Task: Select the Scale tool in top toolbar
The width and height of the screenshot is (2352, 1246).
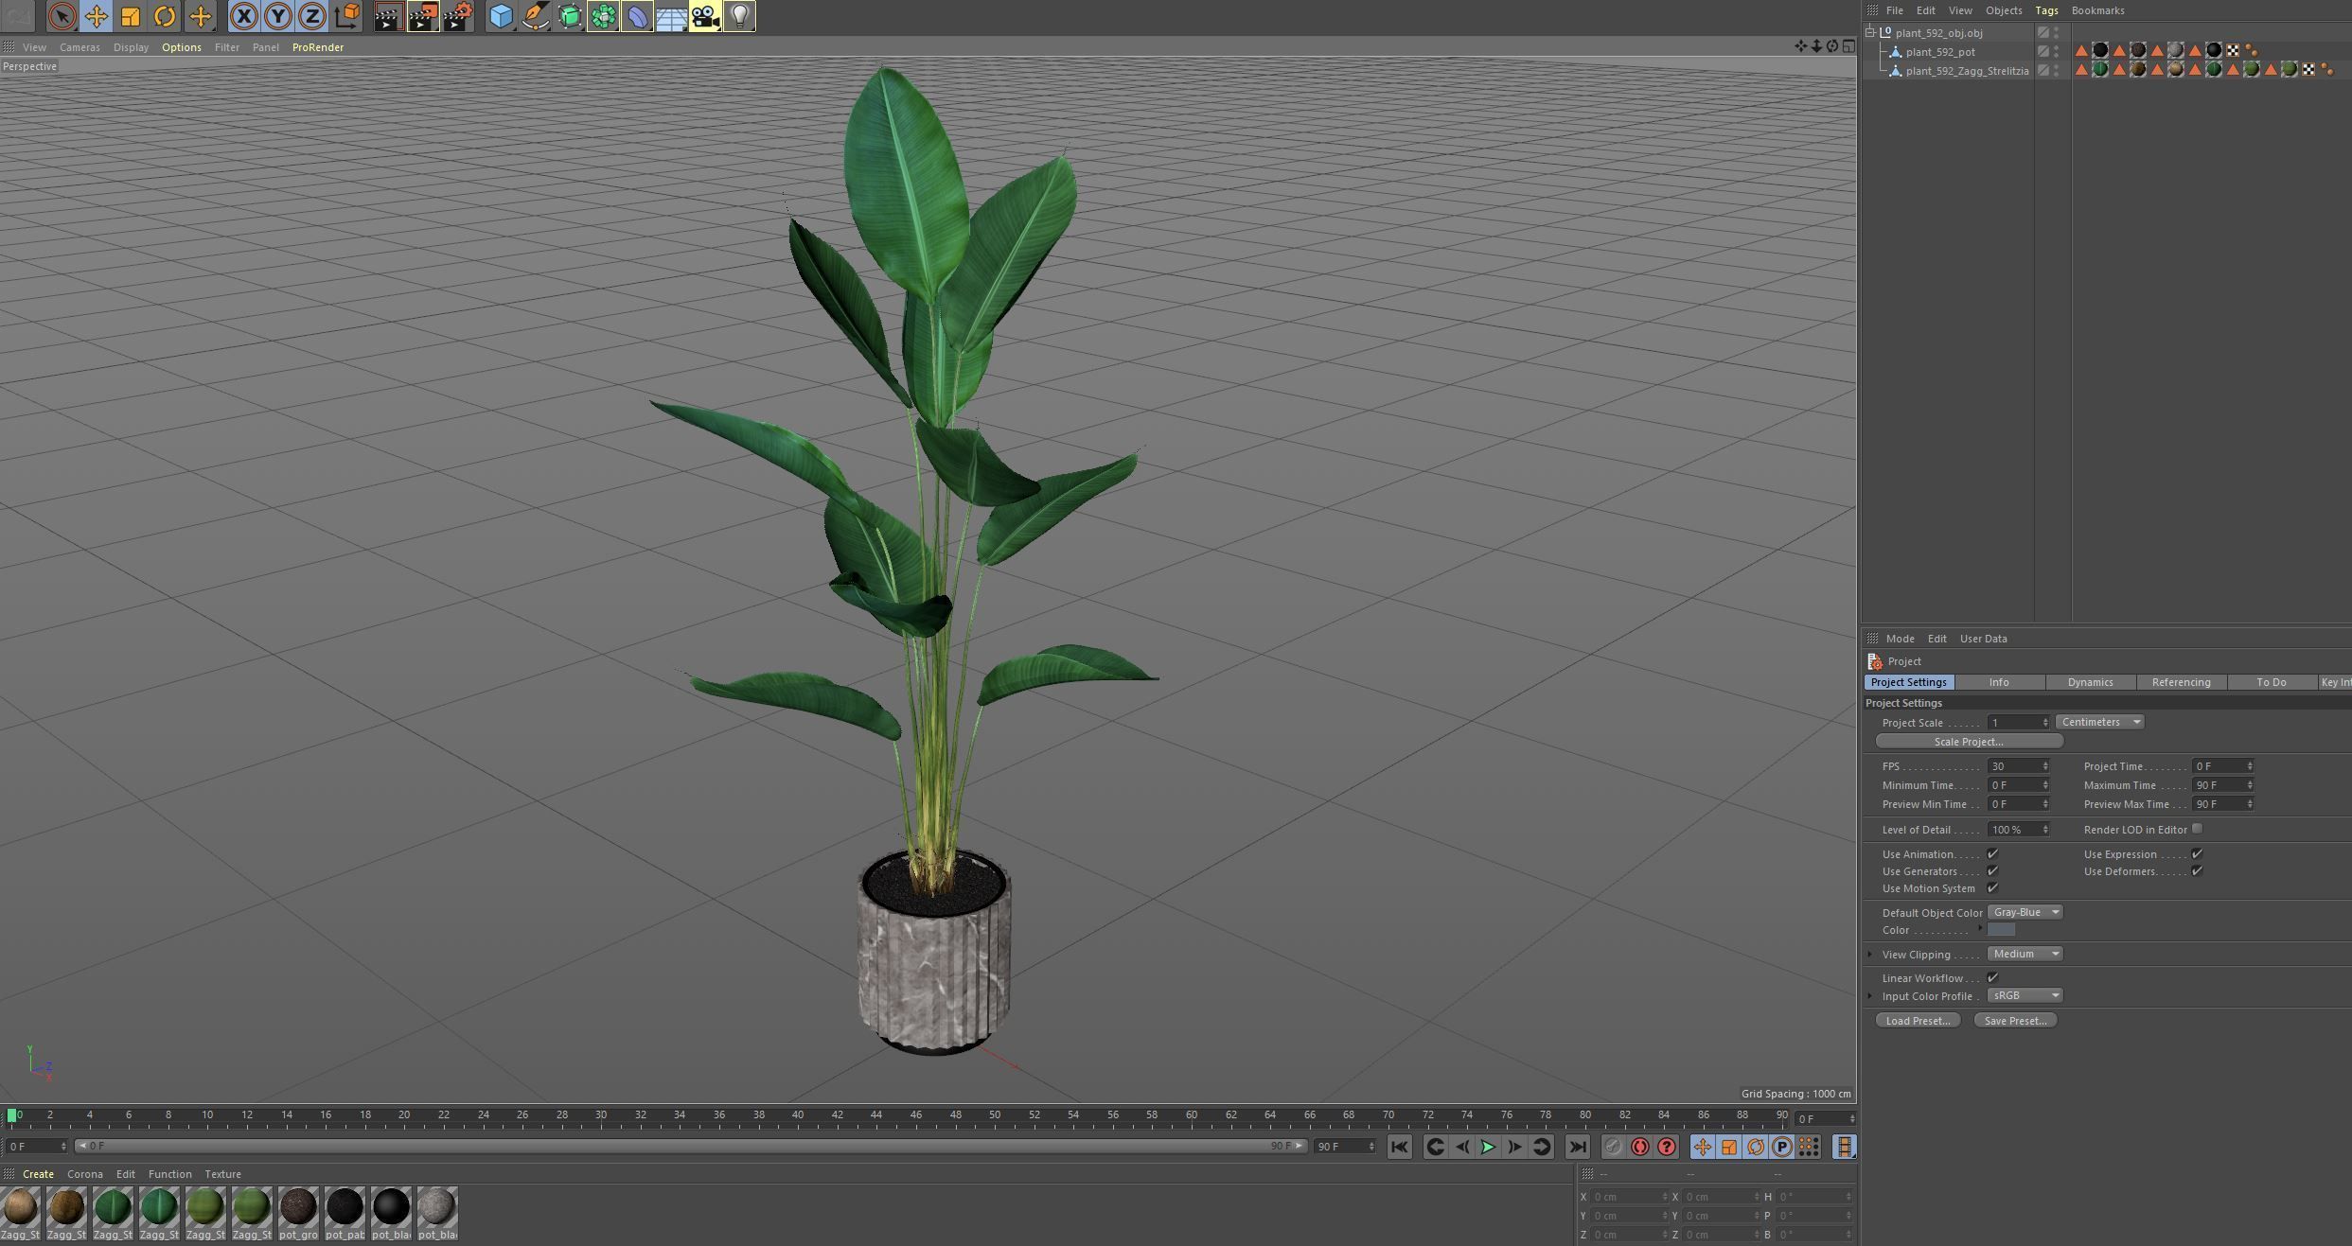Action: 131,16
